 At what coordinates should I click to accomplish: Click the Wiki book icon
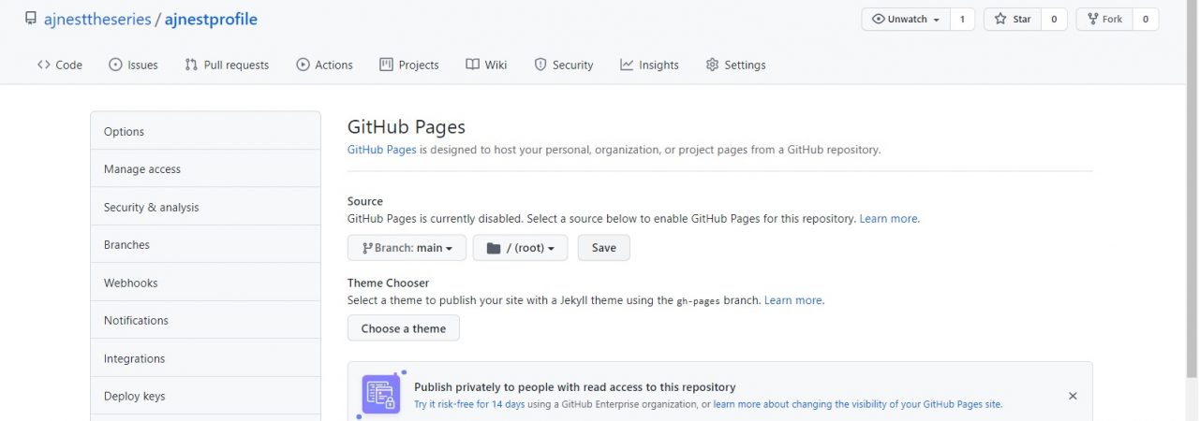pos(473,65)
